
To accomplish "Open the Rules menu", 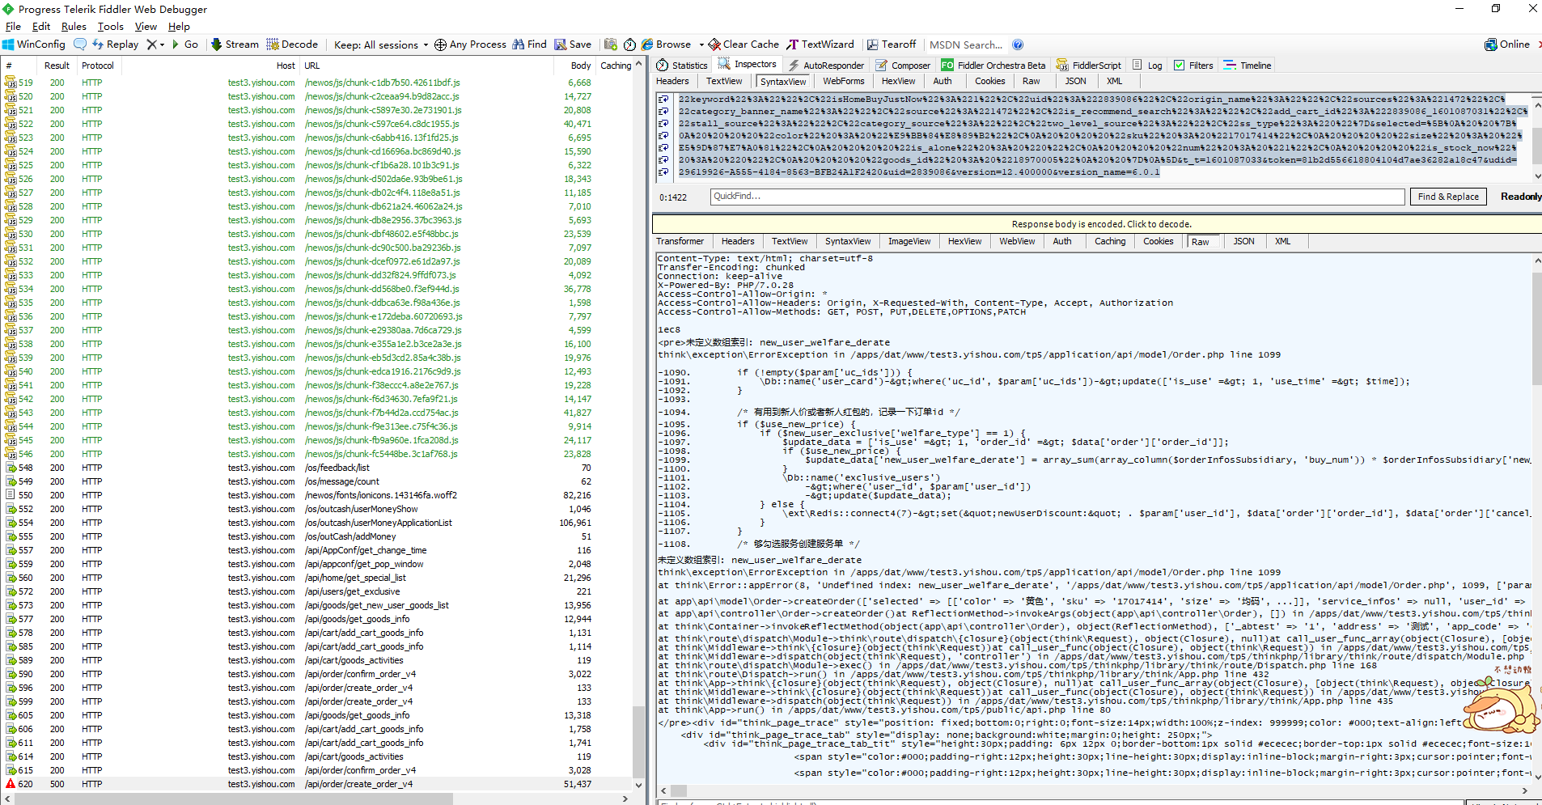I will tap(74, 26).
